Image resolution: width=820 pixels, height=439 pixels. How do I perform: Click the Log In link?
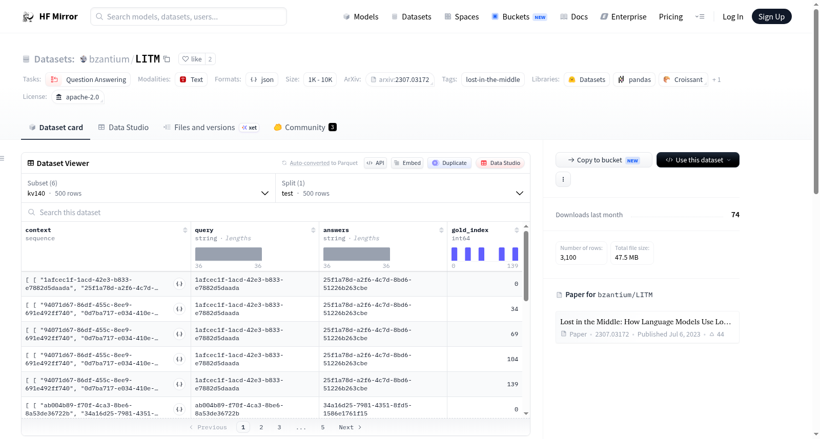733,17
